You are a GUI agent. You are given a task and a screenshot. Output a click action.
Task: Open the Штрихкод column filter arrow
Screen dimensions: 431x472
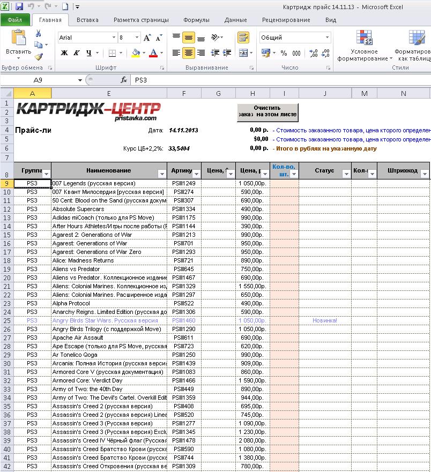coord(425,174)
